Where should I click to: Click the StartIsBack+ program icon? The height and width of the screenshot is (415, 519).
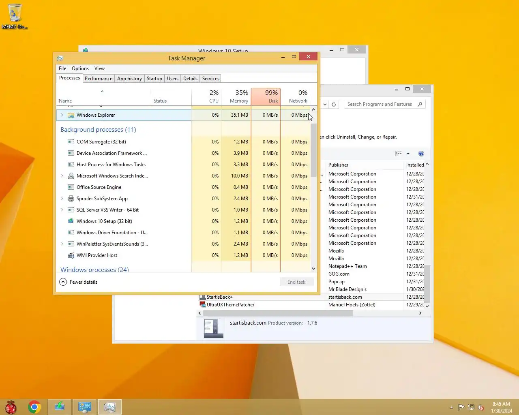click(202, 297)
